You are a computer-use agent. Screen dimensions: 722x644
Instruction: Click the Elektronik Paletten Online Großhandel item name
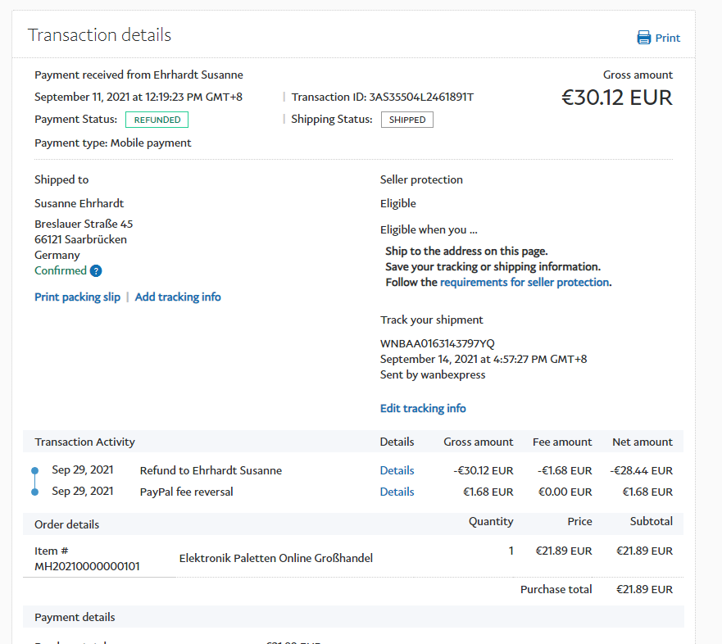(276, 558)
